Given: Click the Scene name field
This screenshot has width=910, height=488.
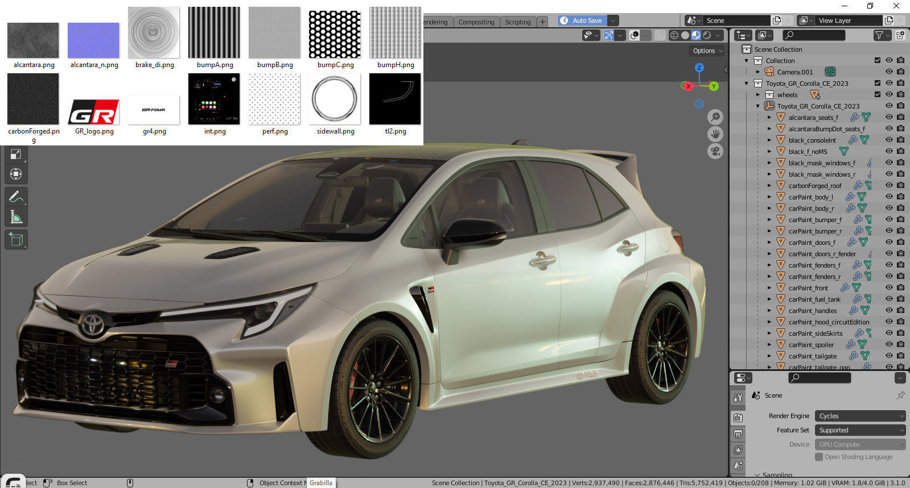Looking at the screenshot, I should pyautogui.click(x=738, y=20).
